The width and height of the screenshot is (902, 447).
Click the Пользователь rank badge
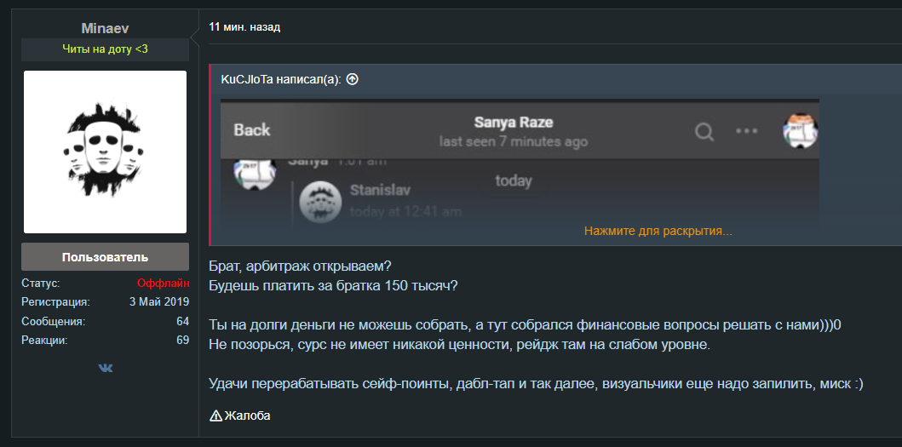(x=106, y=257)
